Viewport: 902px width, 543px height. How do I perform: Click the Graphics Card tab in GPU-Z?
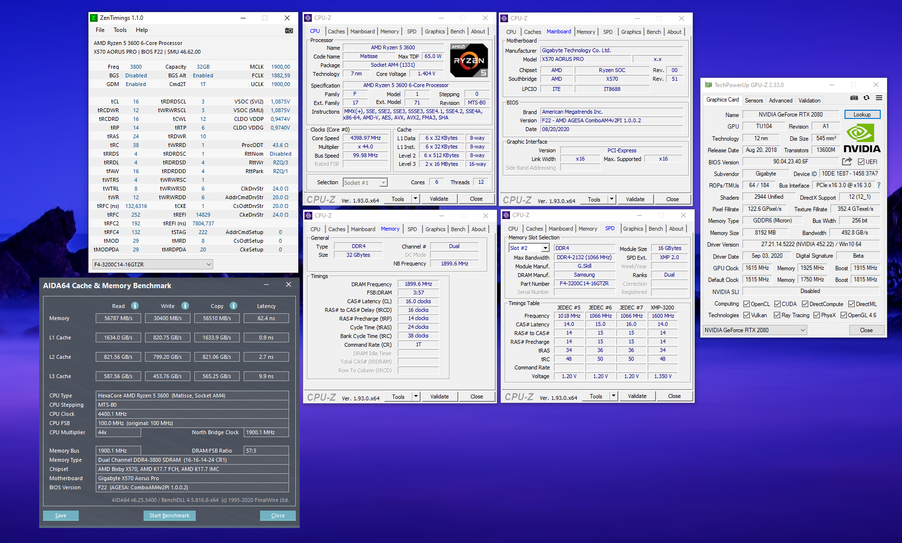pos(723,100)
